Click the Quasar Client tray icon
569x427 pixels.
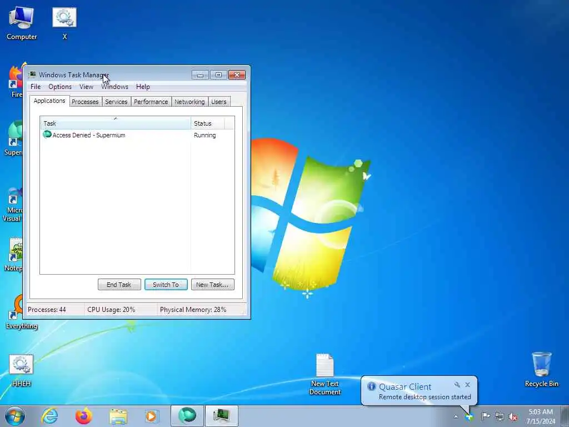(469, 416)
